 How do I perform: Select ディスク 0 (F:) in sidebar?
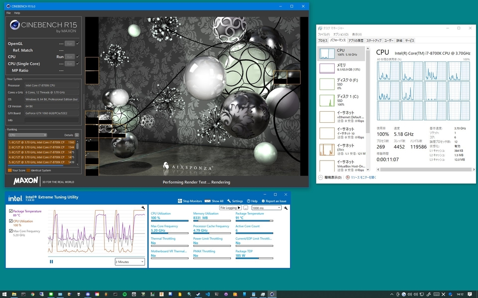click(341, 83)
